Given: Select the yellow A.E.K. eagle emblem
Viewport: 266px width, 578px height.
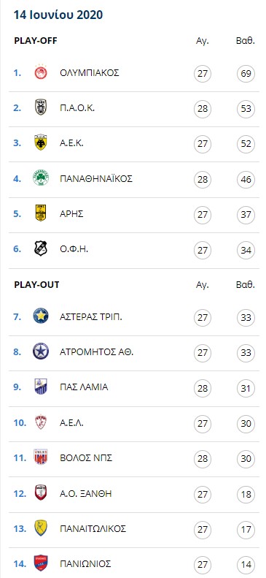Looking at the screenshot, I should click(41, 142).
